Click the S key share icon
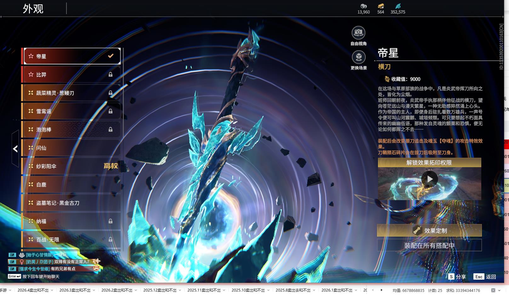This screenshot has height=295, width=509. [451, 276]
